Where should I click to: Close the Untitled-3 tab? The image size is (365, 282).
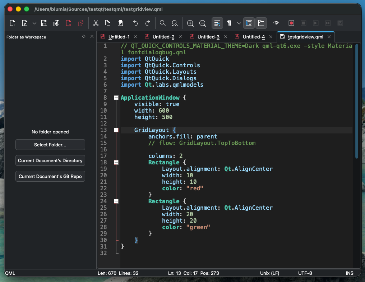[225, 37]
